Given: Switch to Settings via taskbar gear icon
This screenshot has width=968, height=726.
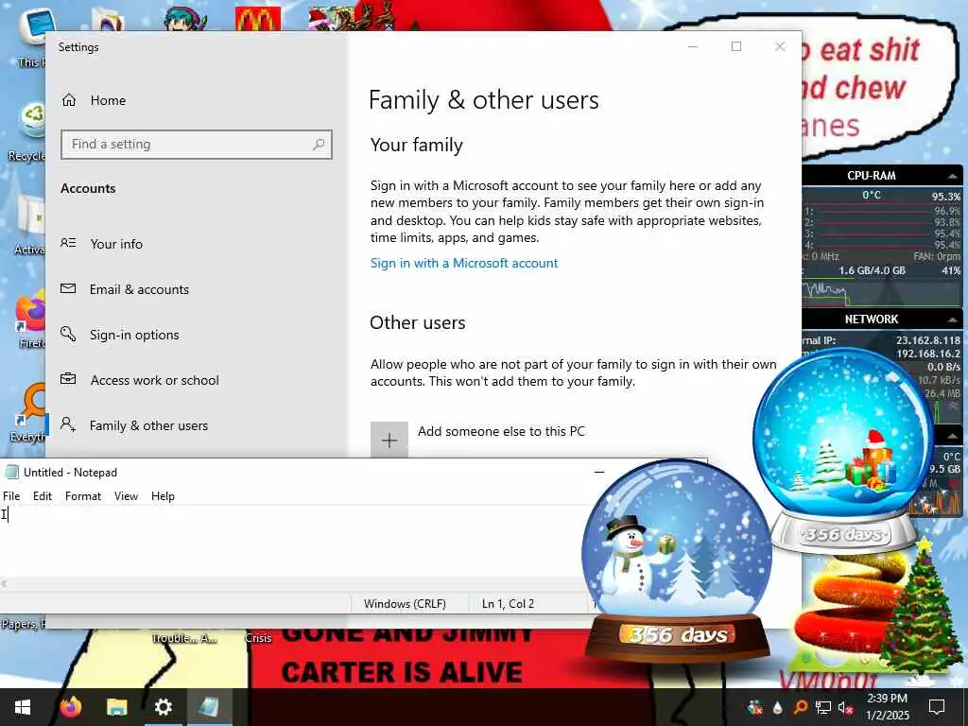Looking at the screenshot, I should pos(163,707).
